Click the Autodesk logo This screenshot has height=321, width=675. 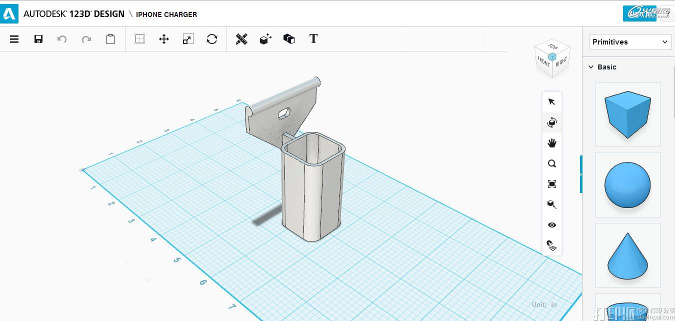coord(9,13)
